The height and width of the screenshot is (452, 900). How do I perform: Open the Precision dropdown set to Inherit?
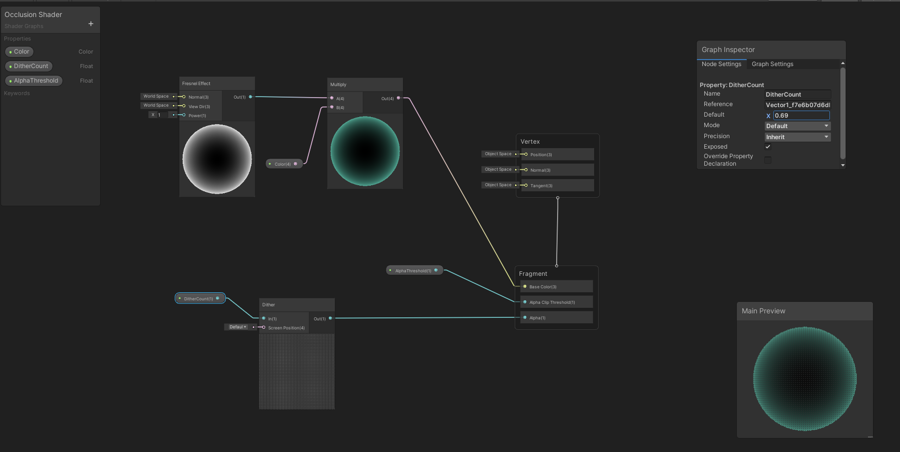pos(797,137)
